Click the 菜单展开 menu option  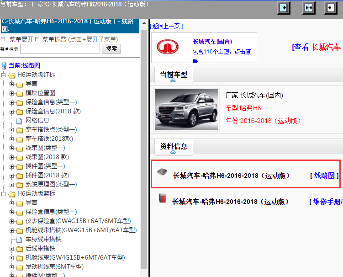coord(21,39)
